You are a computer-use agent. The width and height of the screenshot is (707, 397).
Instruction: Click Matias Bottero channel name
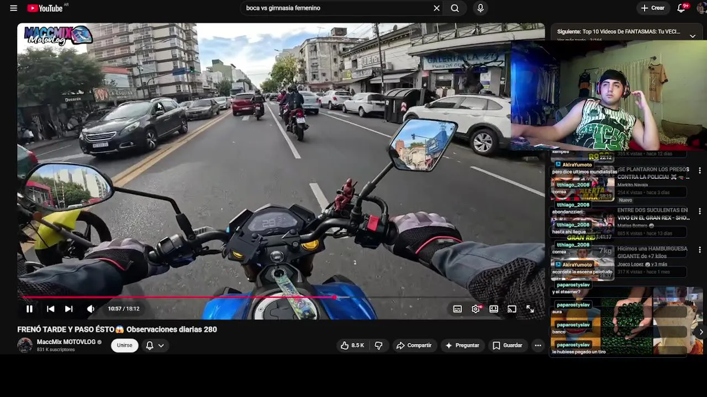[x=633, y=226]
